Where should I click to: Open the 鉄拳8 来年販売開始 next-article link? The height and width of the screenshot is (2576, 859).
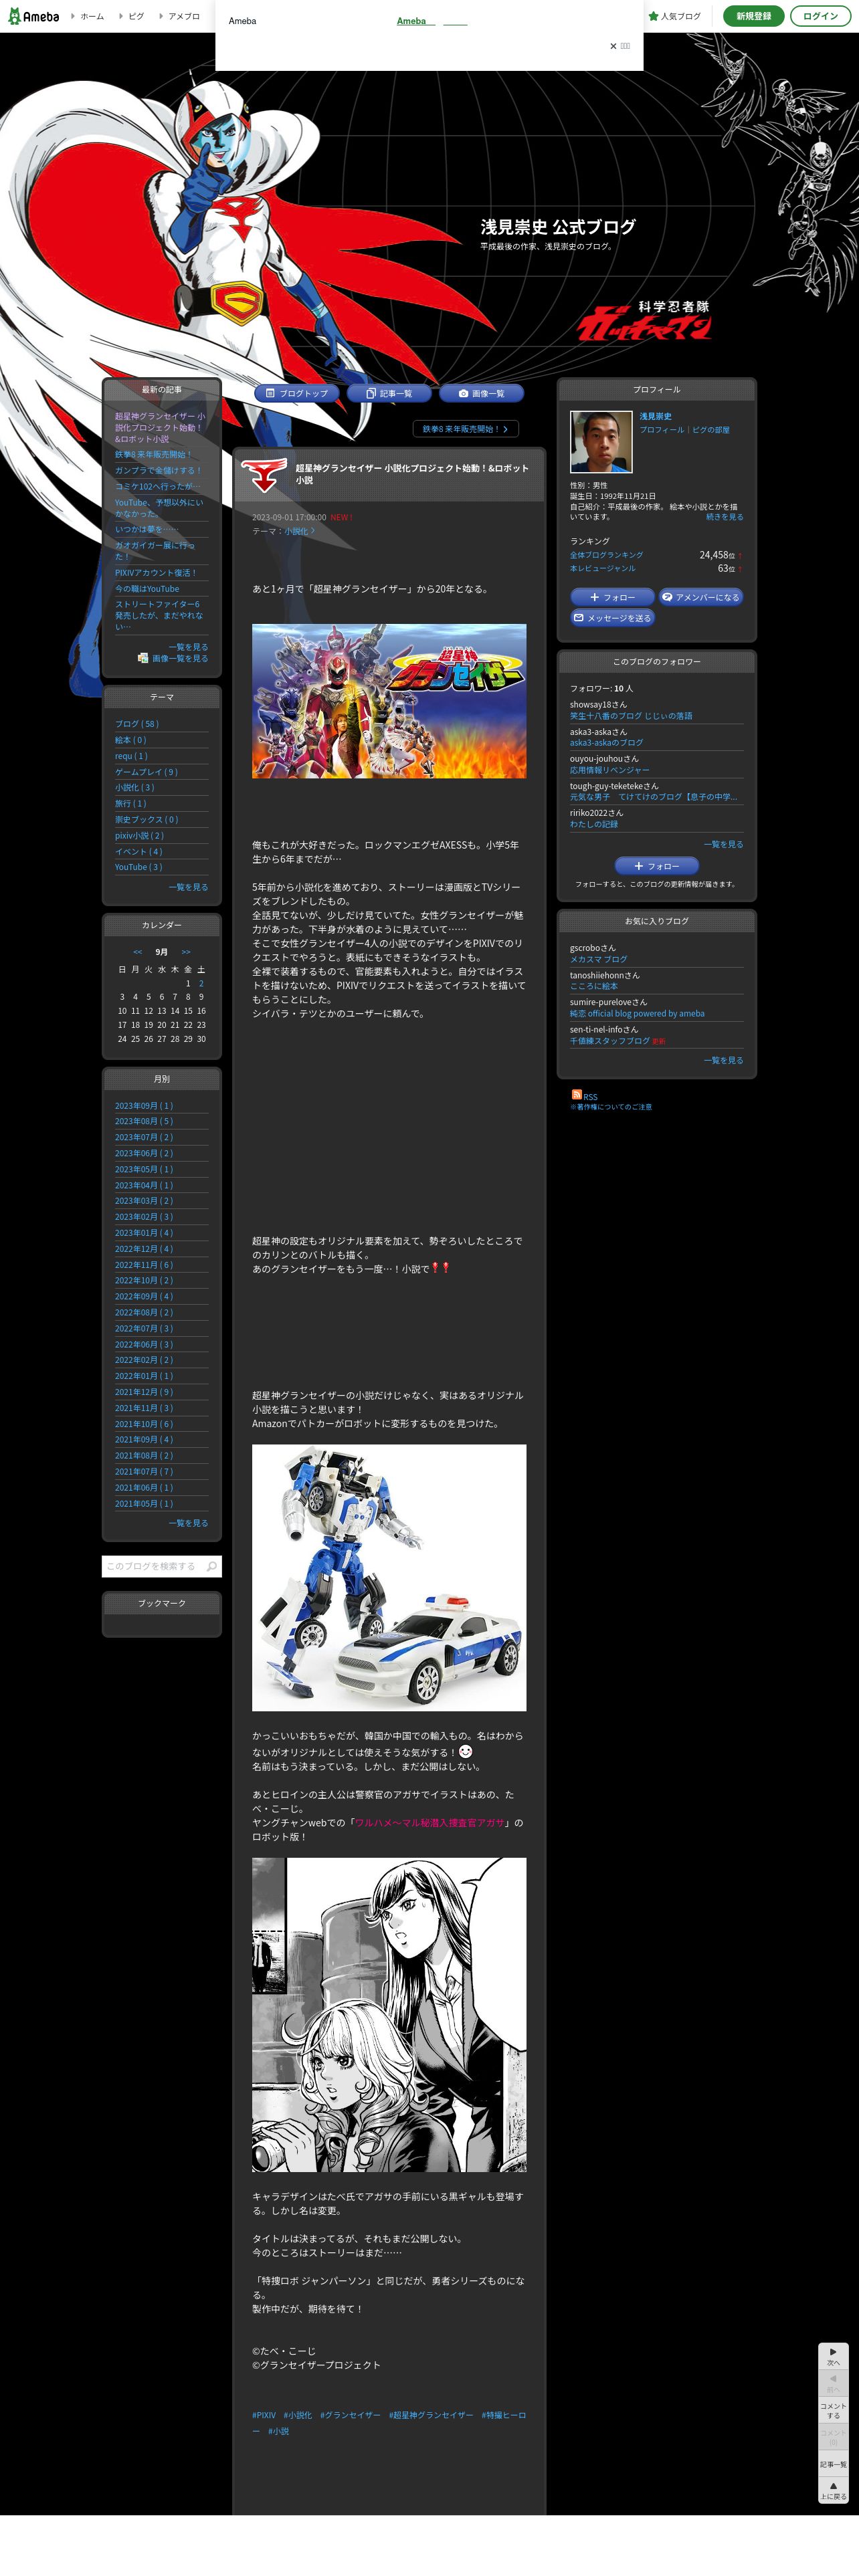coord(465,429)
